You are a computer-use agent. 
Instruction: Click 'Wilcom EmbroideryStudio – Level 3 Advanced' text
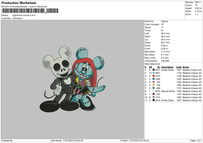pos(24,7)
